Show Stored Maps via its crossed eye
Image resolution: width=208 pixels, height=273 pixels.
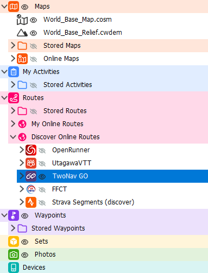pos(33,46)
